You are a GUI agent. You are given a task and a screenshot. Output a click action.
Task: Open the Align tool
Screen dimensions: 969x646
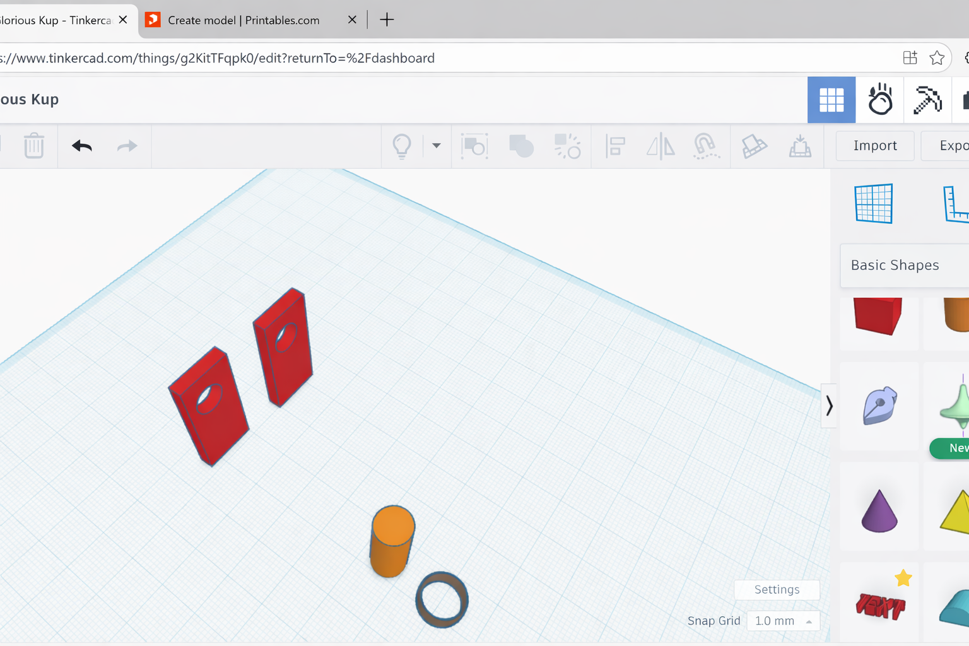(615, 146)
